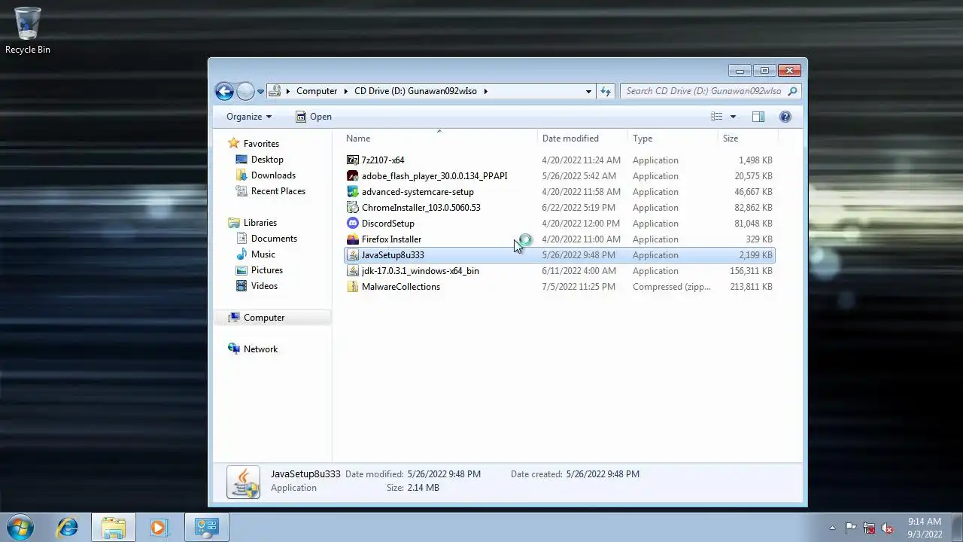Open the Action Center flag icon
The width and height of the screenshot is (963, 542).
[850, 528]
